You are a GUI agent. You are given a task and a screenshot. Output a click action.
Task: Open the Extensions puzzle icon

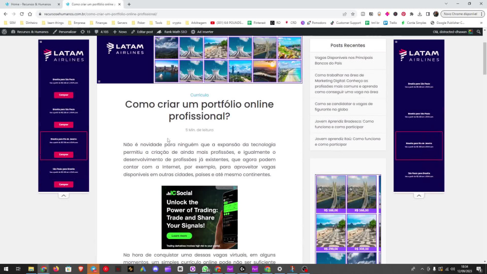[412, 14]
